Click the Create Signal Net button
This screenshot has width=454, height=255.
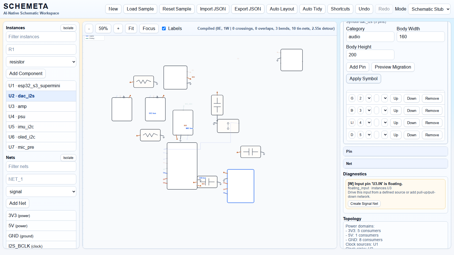(364, 204)
